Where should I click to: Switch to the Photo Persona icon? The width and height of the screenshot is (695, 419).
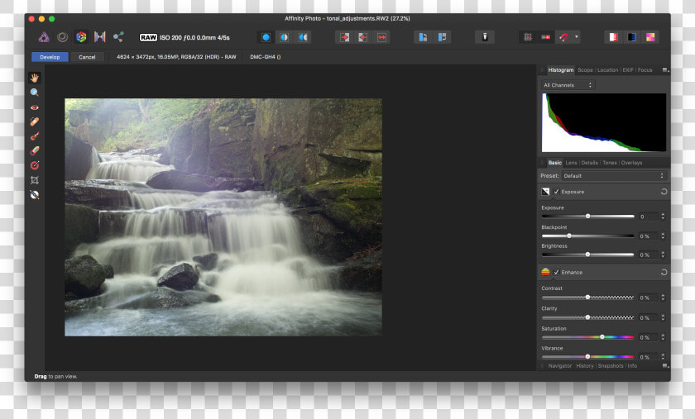pos(44,37)
